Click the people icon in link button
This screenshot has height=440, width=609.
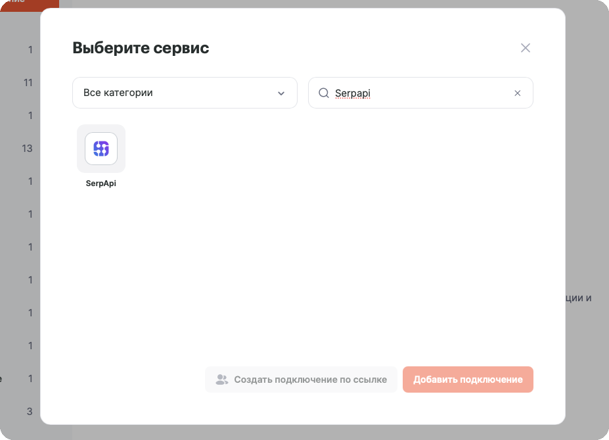(222, 379)
